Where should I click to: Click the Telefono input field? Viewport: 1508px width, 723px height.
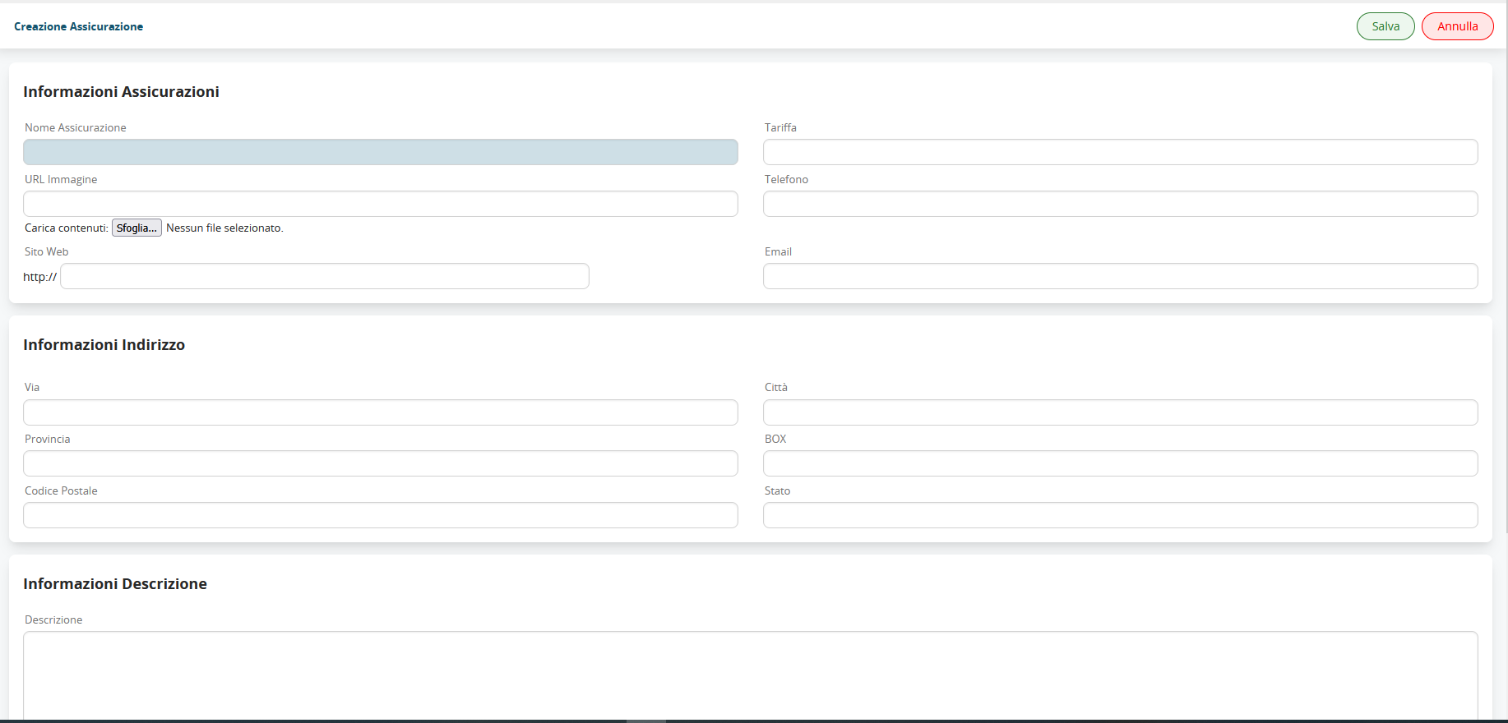(1120, 204)
